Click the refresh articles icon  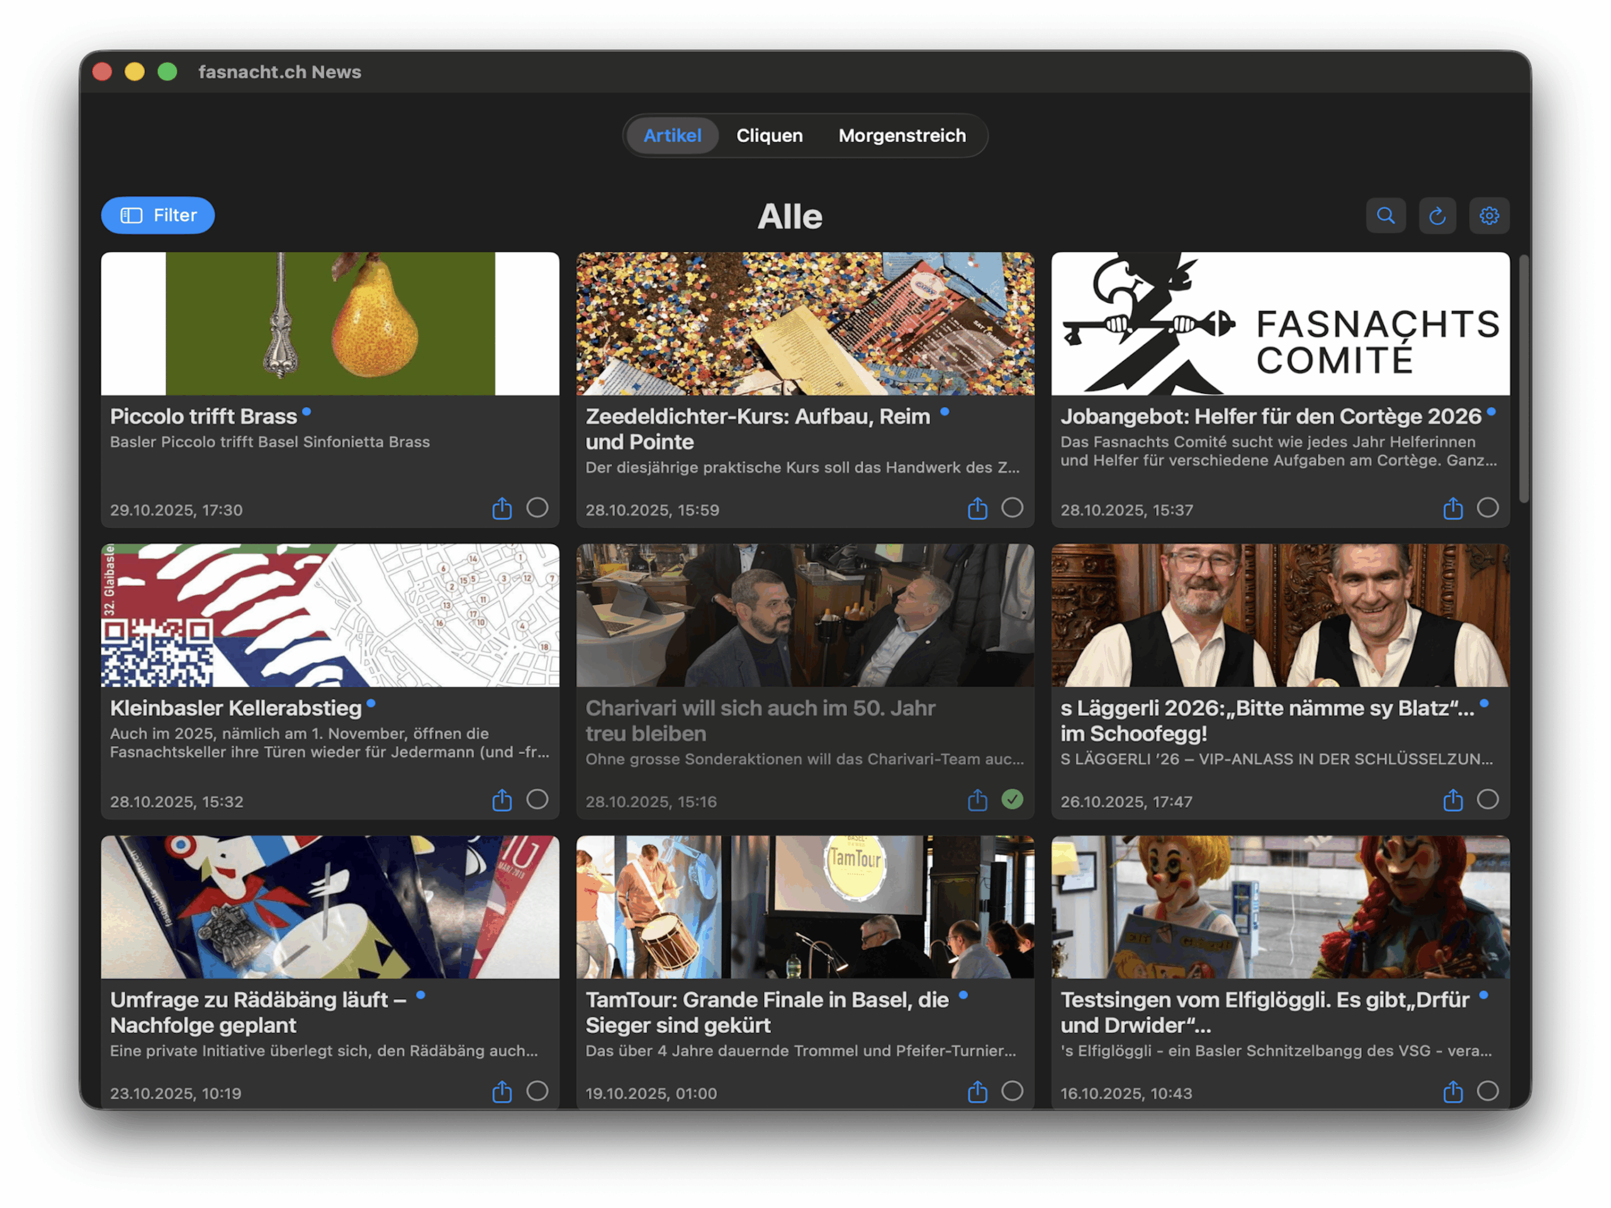pos(1437,216)
